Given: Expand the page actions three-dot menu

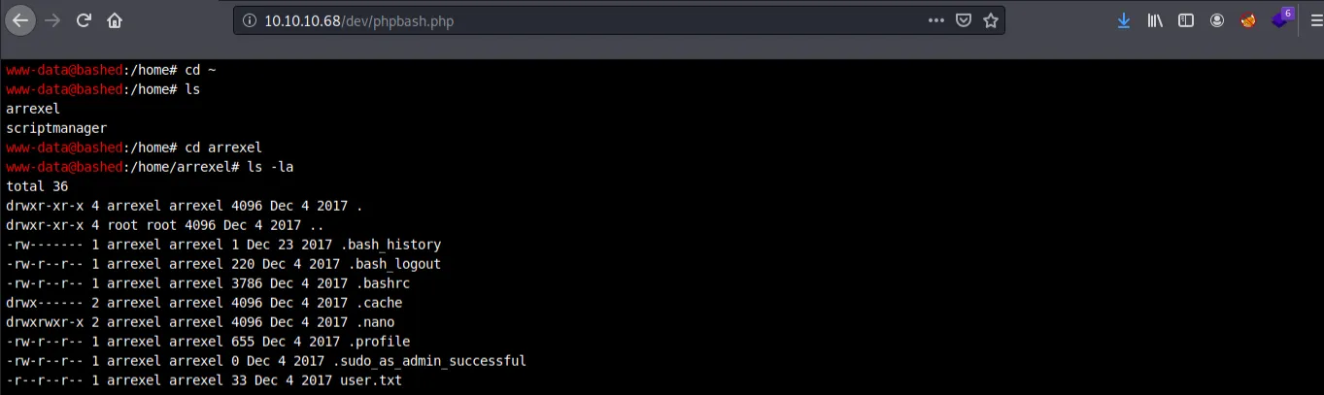Looking at the screenshot, I should [x=935, y=20].
